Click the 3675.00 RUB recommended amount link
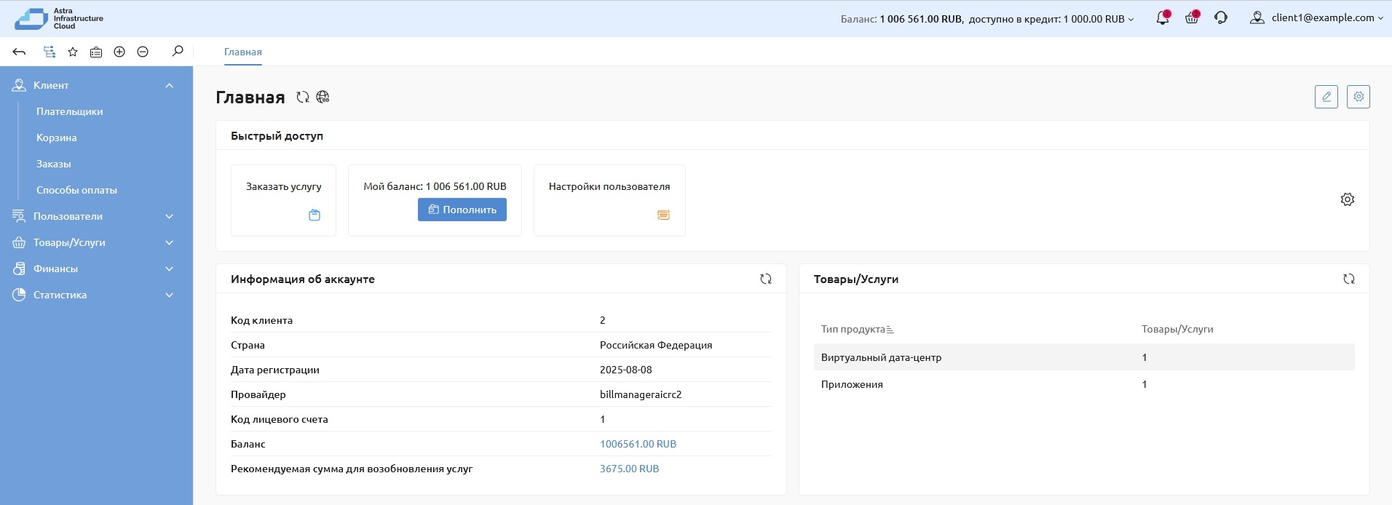This screenshot has height=505, width=1392. [629, 469]
